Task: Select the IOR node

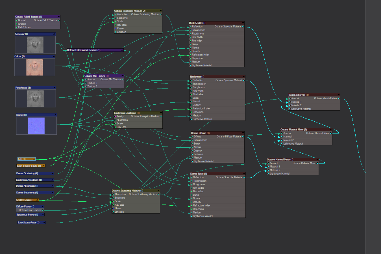Action: coord(27,159)
